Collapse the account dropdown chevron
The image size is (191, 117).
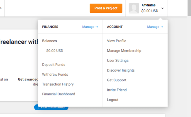coord(163,8)
